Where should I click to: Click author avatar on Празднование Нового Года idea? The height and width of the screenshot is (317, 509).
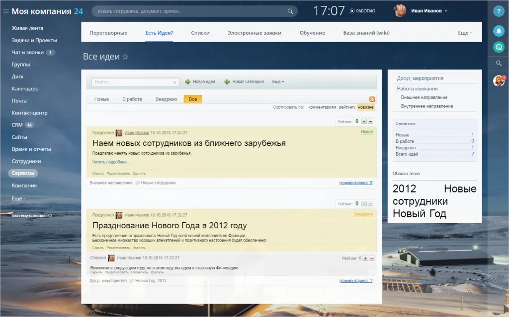tap(119, 215)
